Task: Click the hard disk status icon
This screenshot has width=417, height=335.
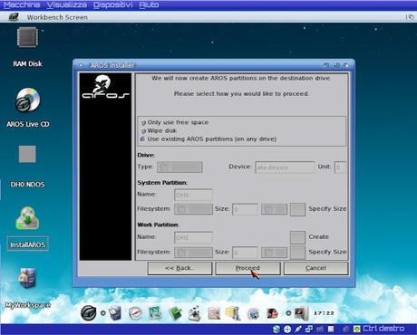Action: (276, 329)
